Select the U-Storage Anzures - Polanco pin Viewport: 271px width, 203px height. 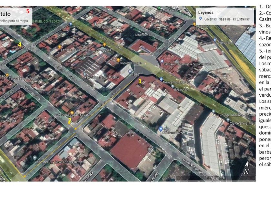click(214, 111)
